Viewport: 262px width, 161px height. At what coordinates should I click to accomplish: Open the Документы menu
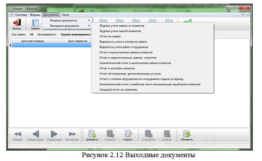click(x=51, y=15)
